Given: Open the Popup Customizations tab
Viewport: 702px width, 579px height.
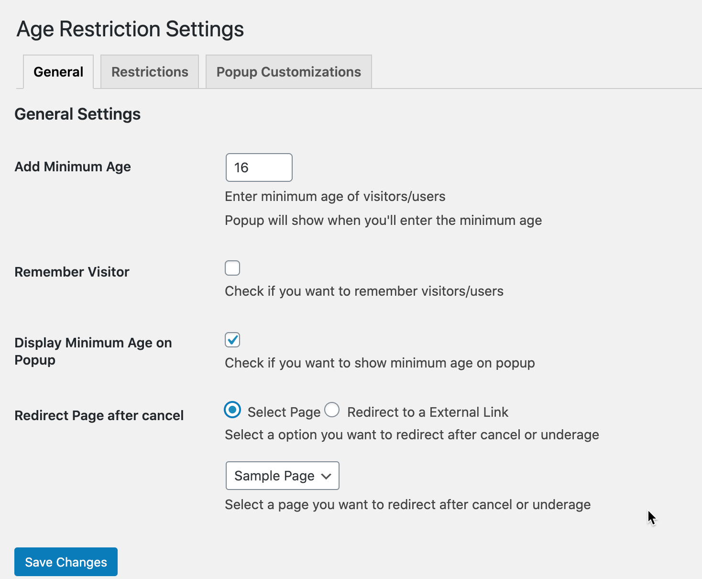Looking at the screenshot, I should 288,71.
